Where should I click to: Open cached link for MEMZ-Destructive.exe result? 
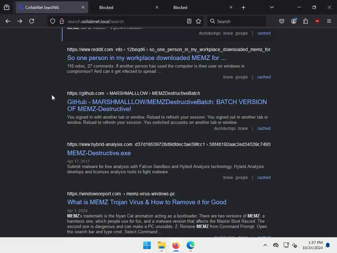pyautogui.click(x=264, y=178)
